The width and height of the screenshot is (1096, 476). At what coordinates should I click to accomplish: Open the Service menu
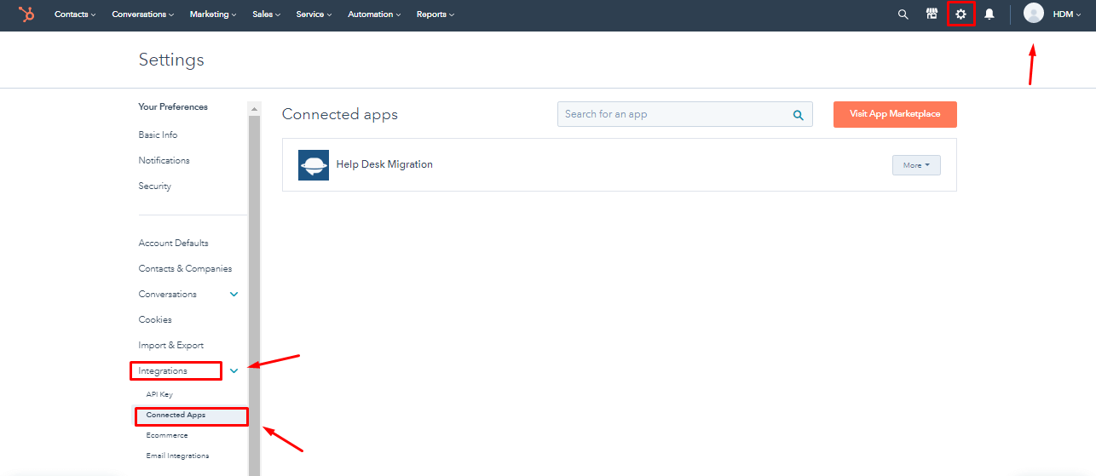[x=314, y=14]
